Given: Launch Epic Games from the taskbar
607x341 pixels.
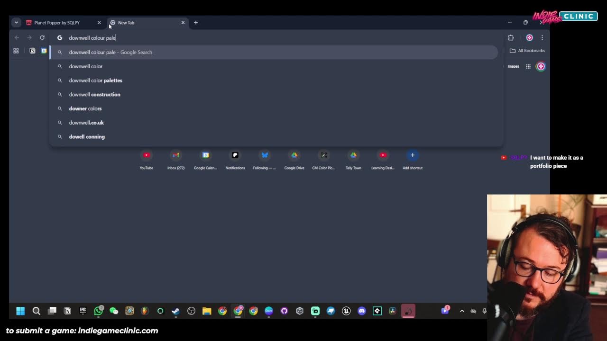Looking at the screenshot, I should [83, 311].
